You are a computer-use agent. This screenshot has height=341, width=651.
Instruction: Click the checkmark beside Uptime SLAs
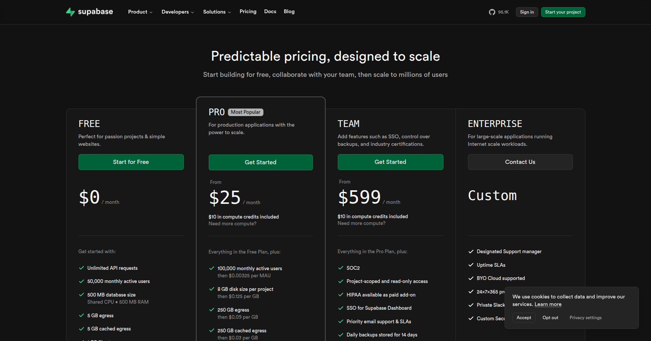coord(471,265)
